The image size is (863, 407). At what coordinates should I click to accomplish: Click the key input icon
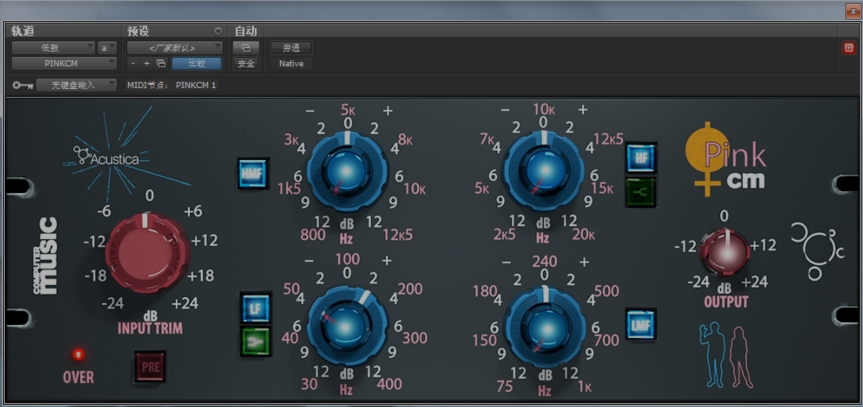(23, 85)
